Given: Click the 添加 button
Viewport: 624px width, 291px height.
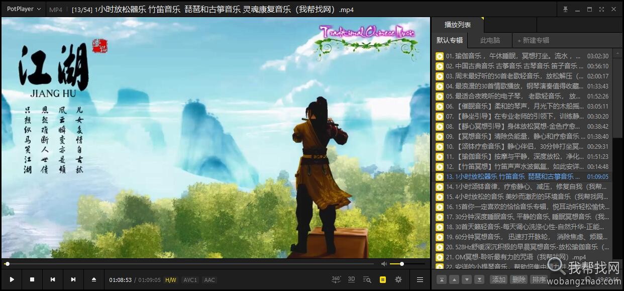Looking at the screenshot, I should pyautogui.click(x=498, y=279).
